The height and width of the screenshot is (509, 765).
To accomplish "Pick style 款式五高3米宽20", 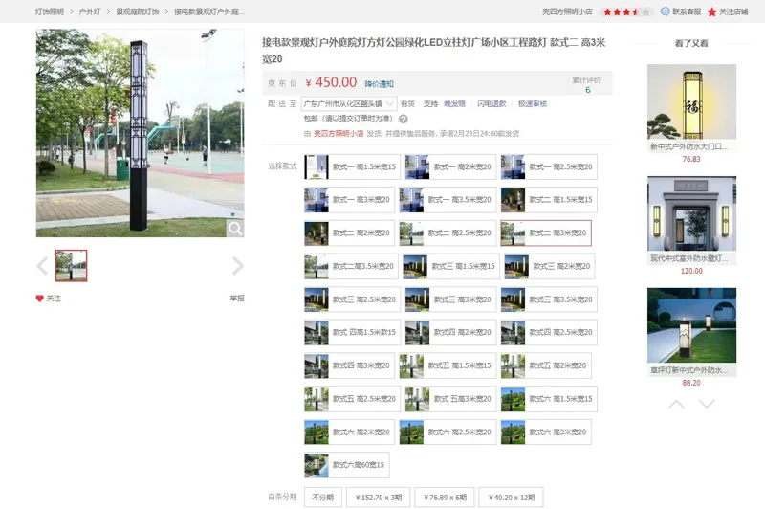I will pyautogui.click(x=450, y=399).
